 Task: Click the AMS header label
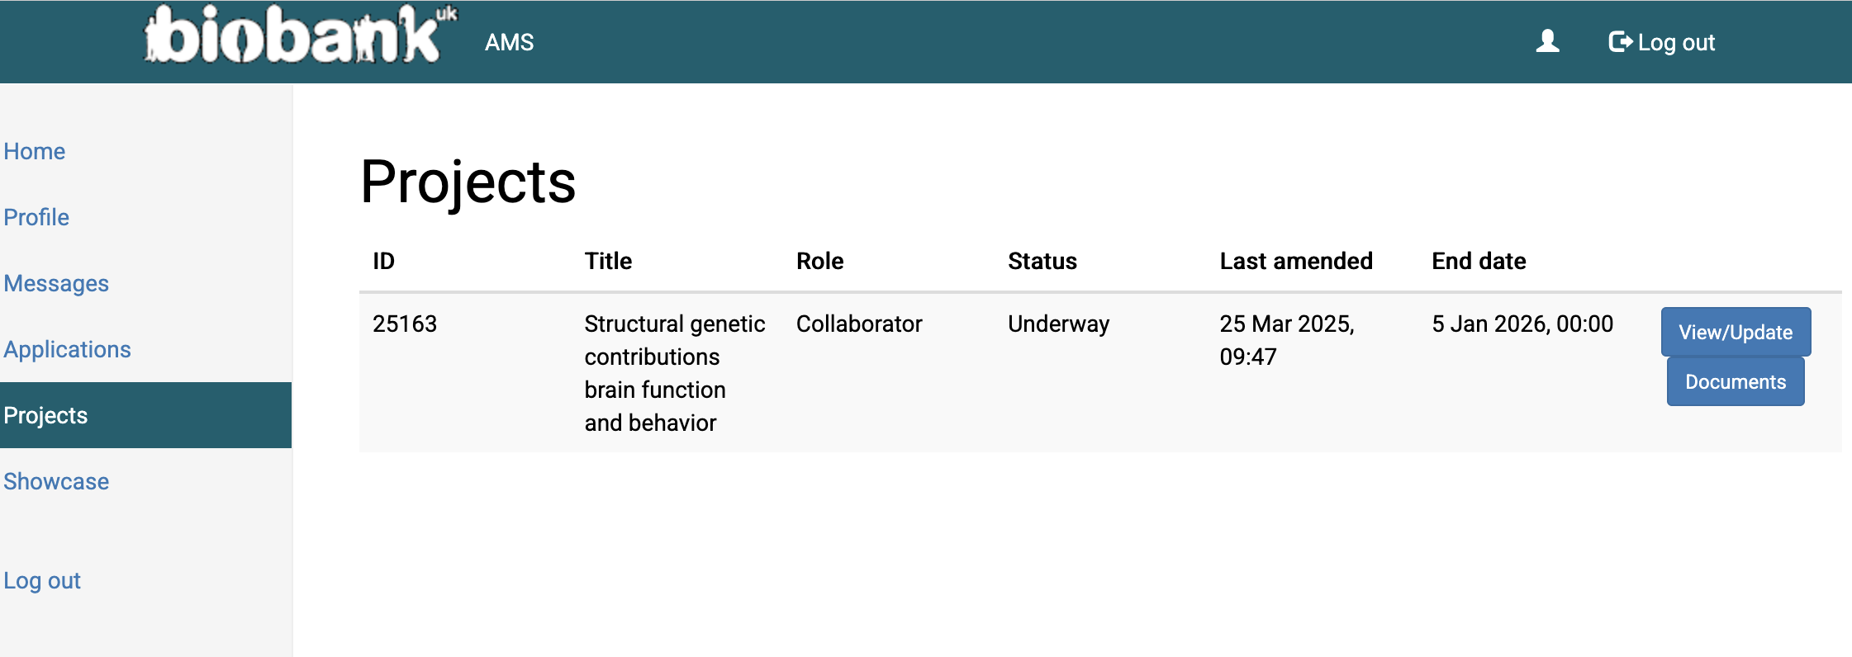[509, 42]
